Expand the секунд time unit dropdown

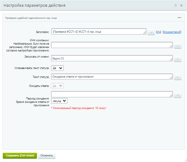point(59,101)
